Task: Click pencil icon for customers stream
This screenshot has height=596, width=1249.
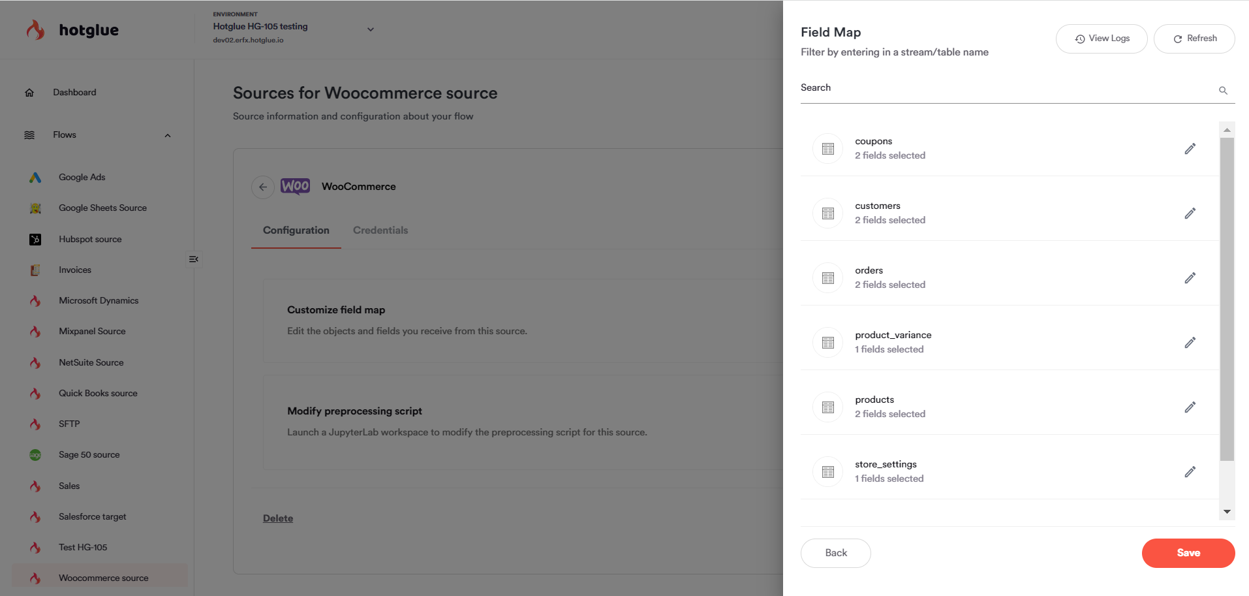Action: click(1190, 213)
